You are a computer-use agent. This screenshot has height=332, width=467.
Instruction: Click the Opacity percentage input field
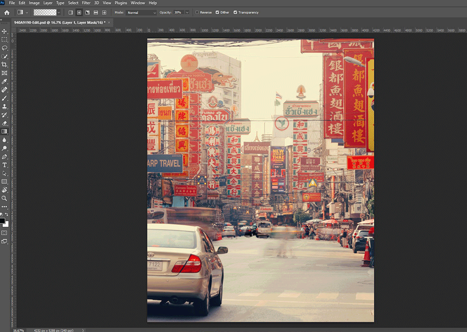[178, 12]
